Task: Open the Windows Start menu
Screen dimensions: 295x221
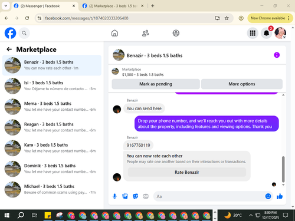Action: click(x=7, y=215)
